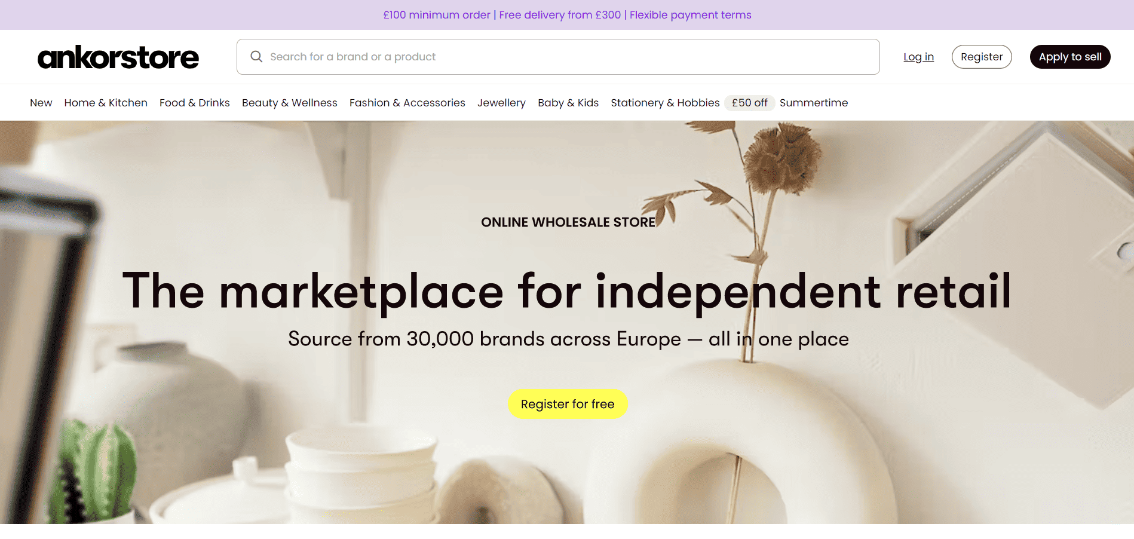1134x539 pixels.
Task: Select the Fashion & Accessories category
Action: [407, 102]
